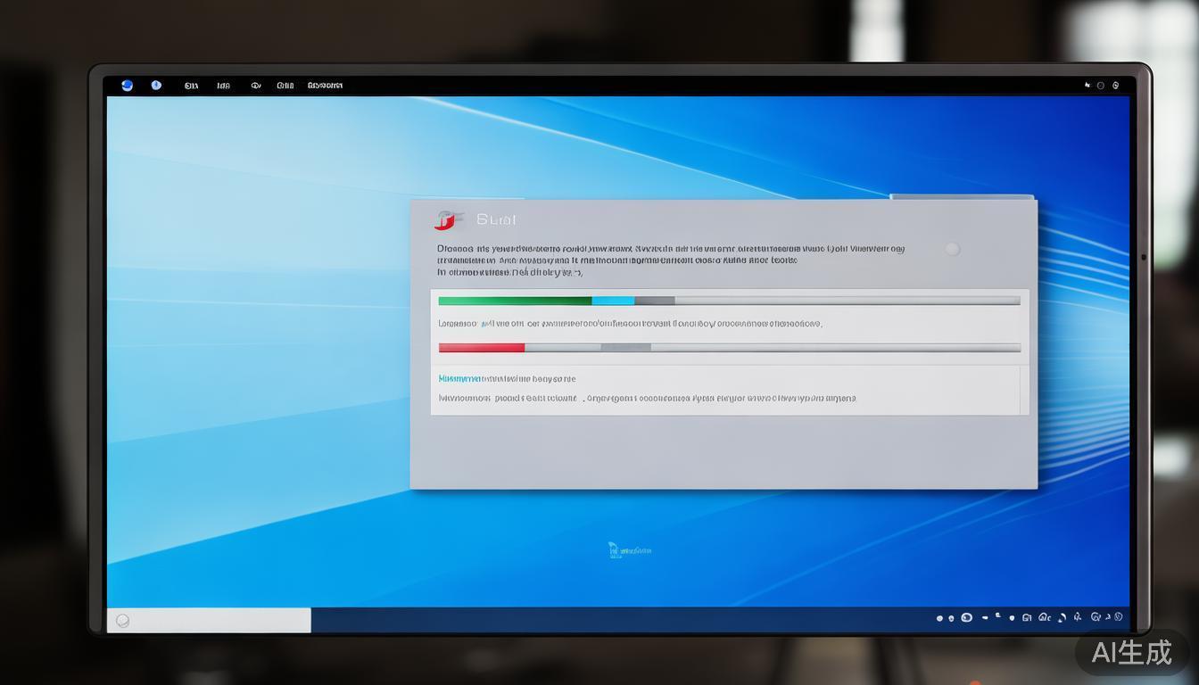This screenshot has width=1199, height=685.
Task: Click the rightmost system tray icon
Action: [x=1119, y=617]
